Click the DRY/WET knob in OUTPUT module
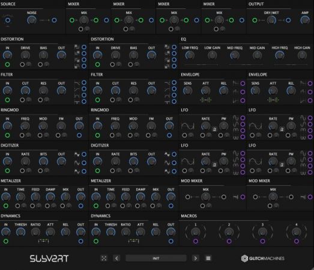The image size is (314, 270). coord(271,20)
